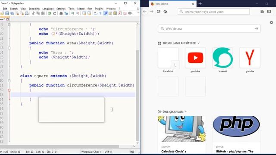Click the Firefox home icon
The height and width of the screenshot is (155, 276).
tap(165, 12)
